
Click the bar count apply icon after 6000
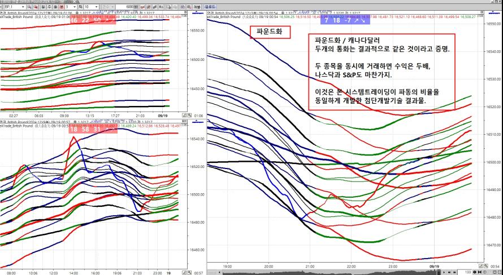point(136,7)
